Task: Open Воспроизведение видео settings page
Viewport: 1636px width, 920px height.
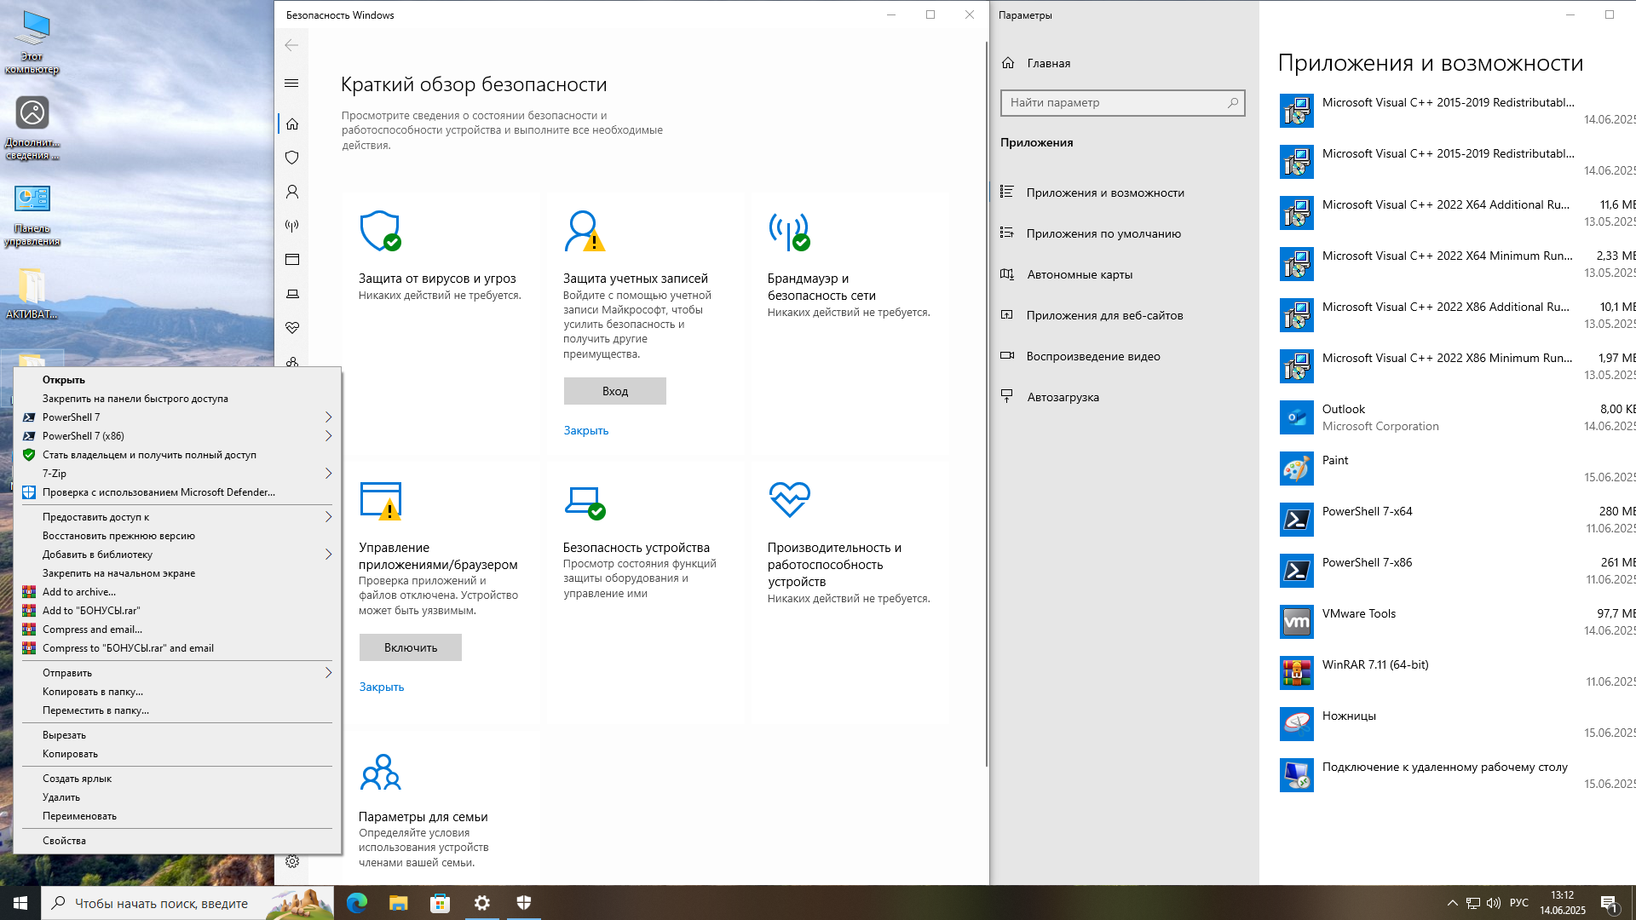Action: click(x=1125, y=356)
